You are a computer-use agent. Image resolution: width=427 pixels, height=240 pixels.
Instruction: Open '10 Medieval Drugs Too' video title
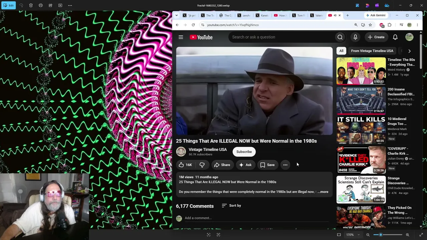click(397, 121)
